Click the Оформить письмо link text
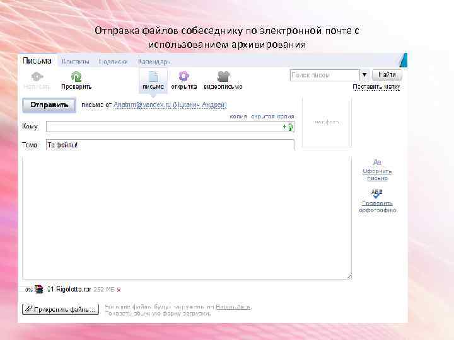Image resolution: width=454 pixels, height=340 pixels. (377, 175)
